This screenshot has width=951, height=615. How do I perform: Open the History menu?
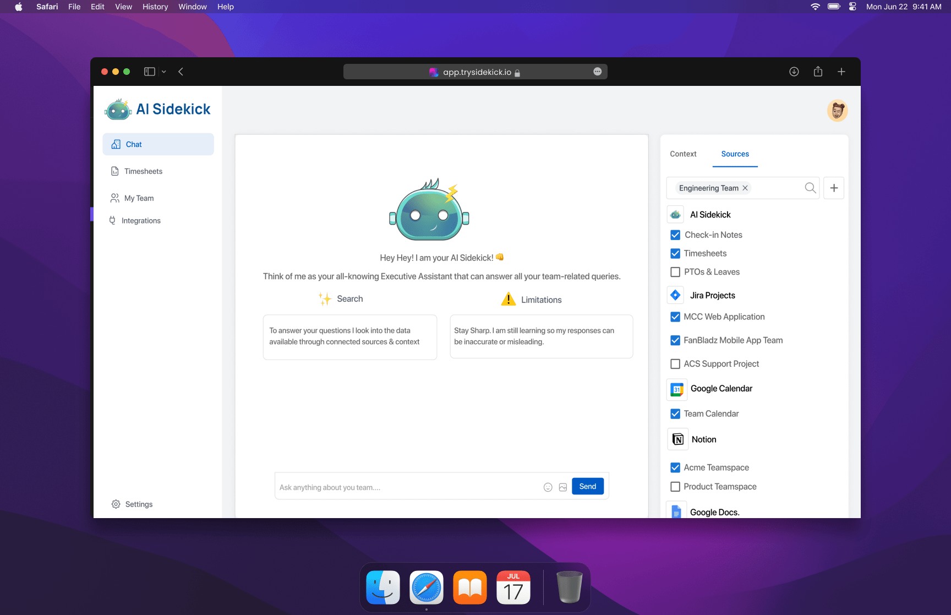155,7
